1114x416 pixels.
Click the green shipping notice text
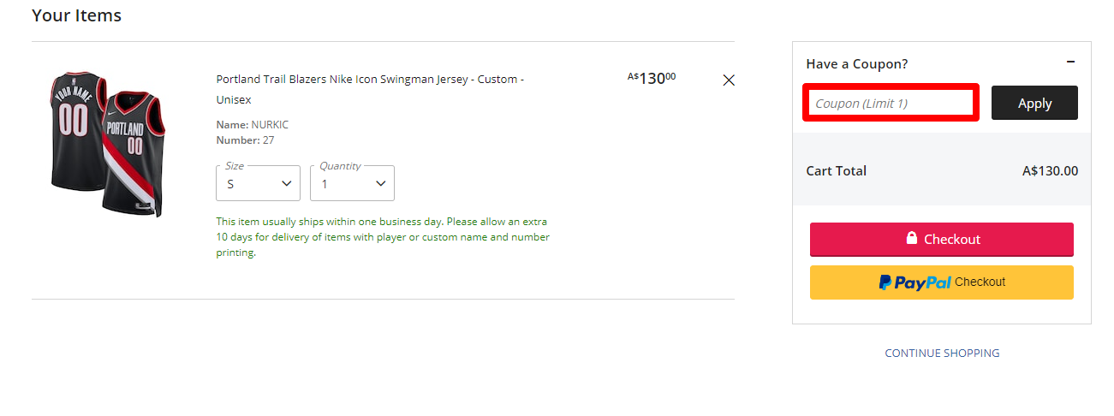point(383,237)
